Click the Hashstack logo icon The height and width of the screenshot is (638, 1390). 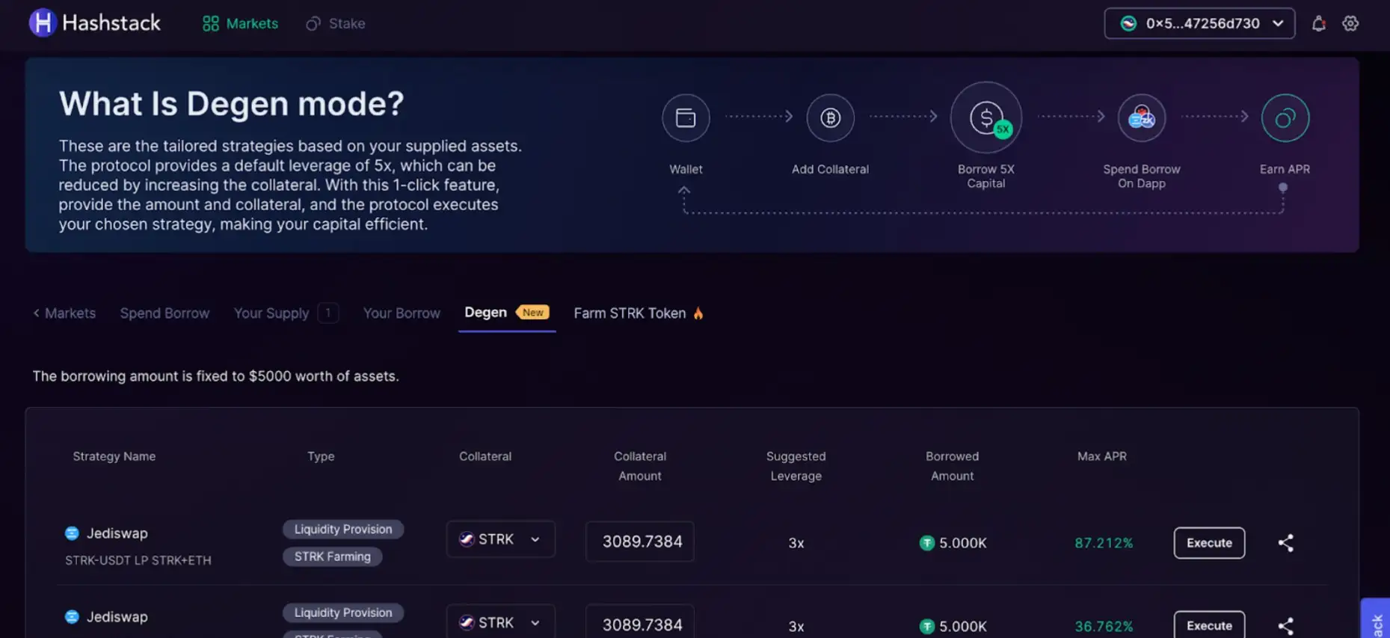(43, 23)
